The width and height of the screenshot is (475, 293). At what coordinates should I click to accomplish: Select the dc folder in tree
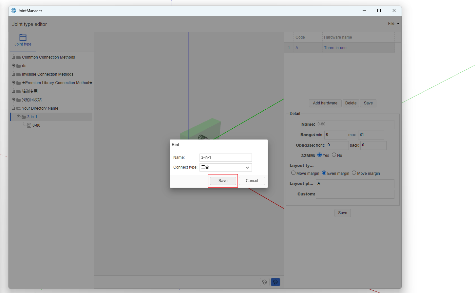pos(24,66)
